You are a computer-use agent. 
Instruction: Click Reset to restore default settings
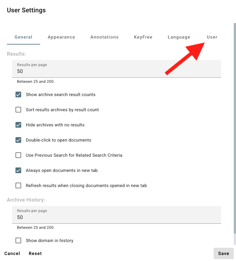(35, 253)
